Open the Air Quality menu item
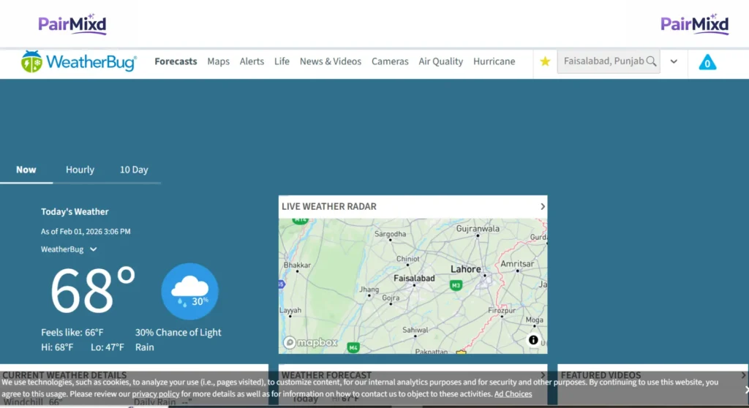 coord(440,61)
